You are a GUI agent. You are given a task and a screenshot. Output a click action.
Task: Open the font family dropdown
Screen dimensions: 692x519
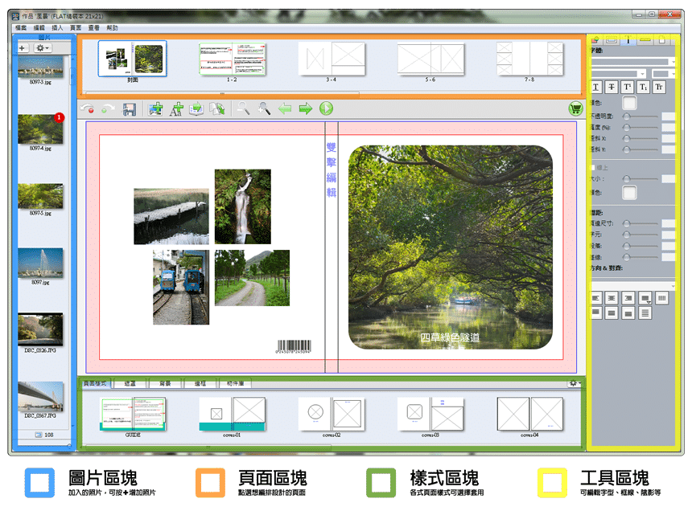click(x=633, y=62)
